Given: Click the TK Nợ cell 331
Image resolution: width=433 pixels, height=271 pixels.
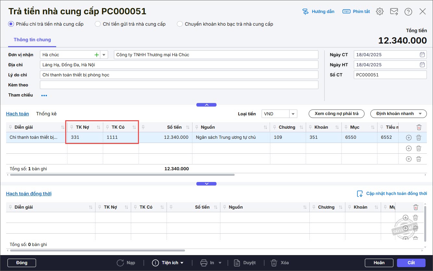Looking at the screenshot, I should tap(85, 137).
